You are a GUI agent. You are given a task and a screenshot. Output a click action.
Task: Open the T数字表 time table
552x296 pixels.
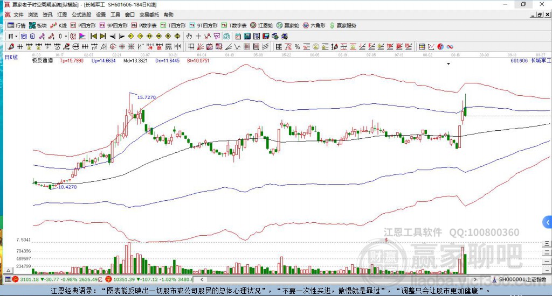coord(234,25)
